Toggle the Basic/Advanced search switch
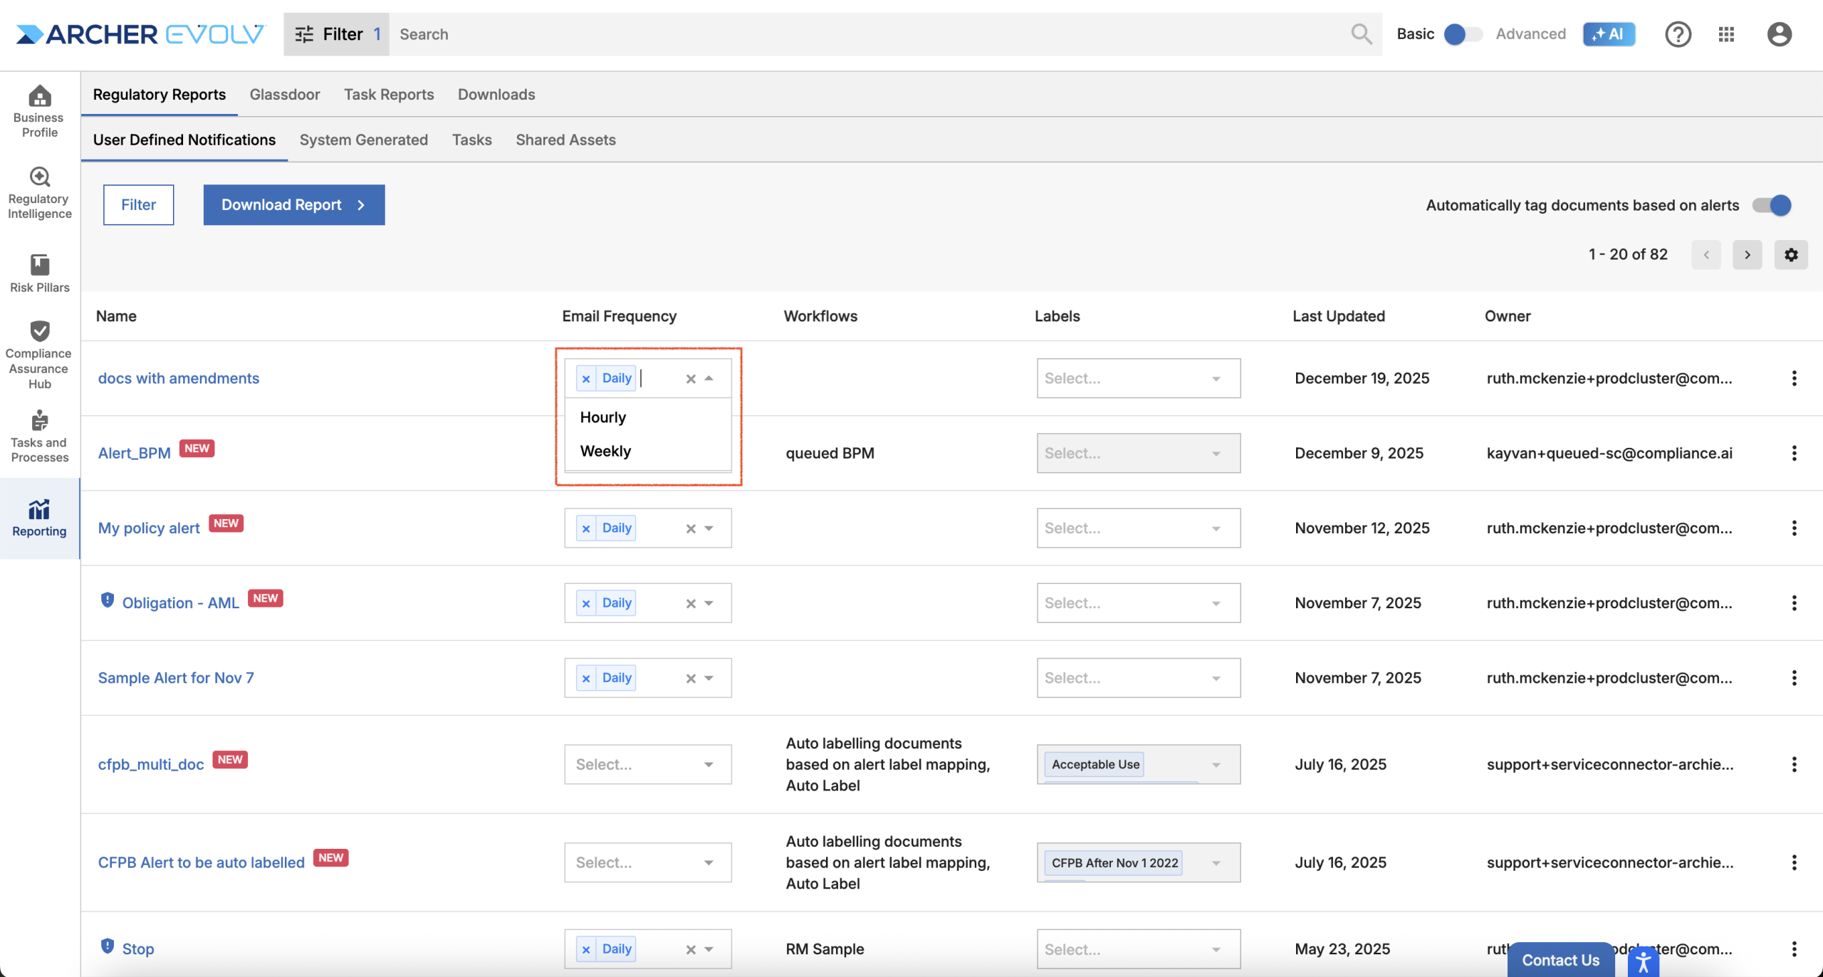 pyautogui.click(x=1463, y=34)
